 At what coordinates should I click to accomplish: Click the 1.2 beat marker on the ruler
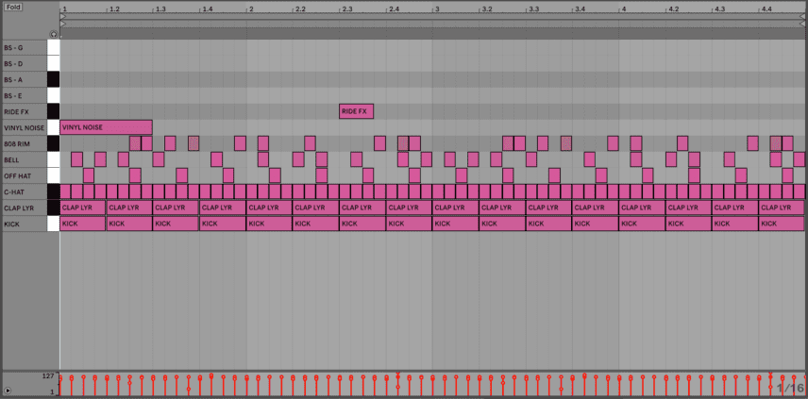tap(114, 9)
